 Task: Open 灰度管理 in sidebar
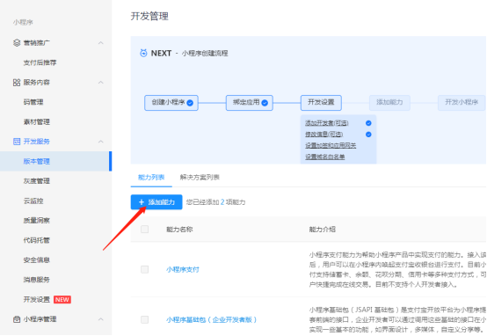point(37,181)
